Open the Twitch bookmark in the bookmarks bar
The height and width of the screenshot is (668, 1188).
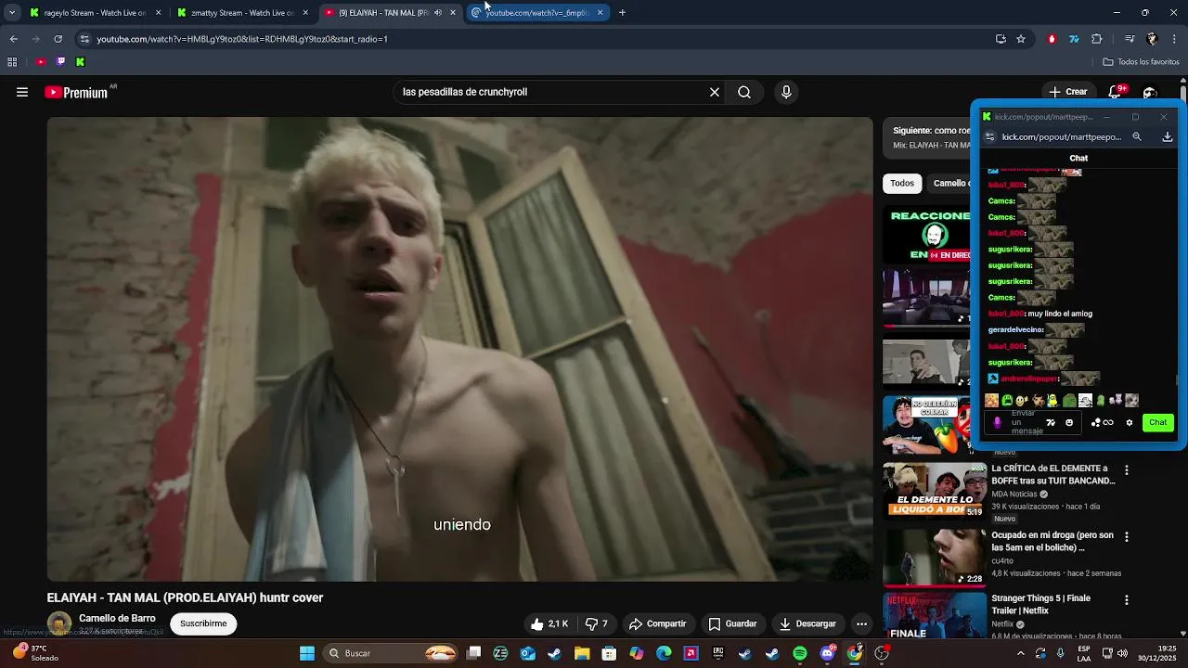pyautogui.click(x=60, y=62)
